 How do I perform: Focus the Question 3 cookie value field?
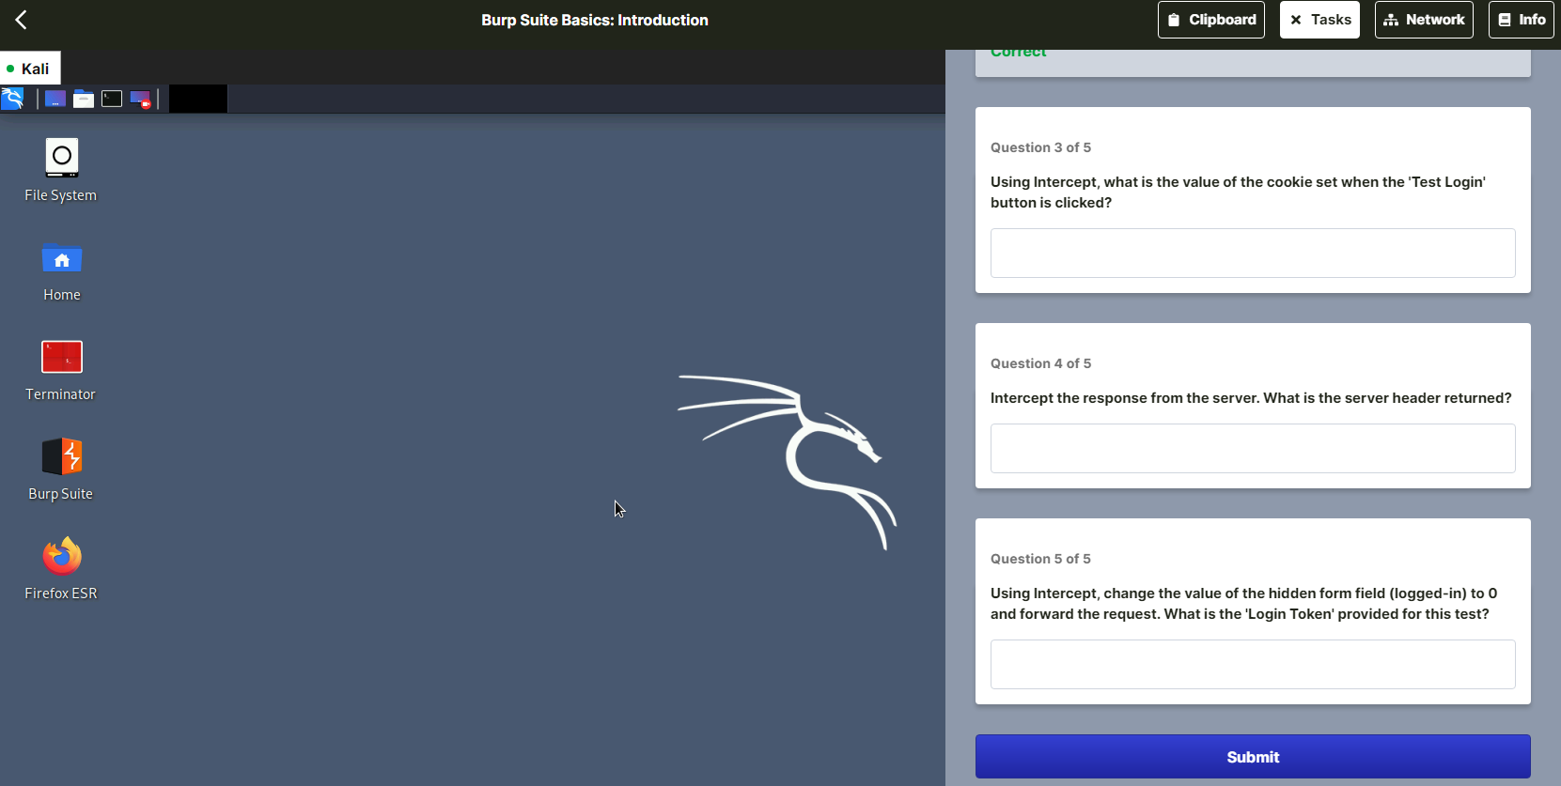[x=1253, y=253]
